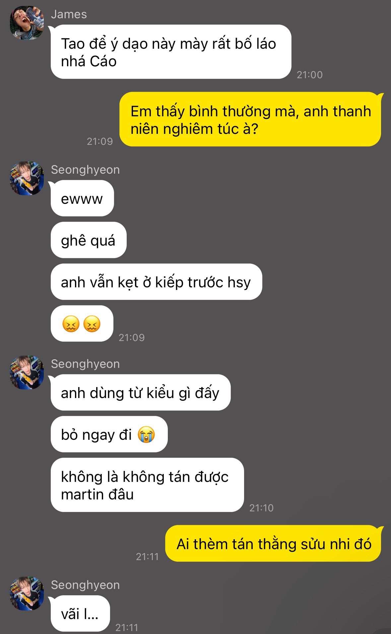The height and width of the screenshot is (634, 391).
Task: Tap Seonghyeon's avatar beside the 'ewww' message
Action: click(27, 178)
